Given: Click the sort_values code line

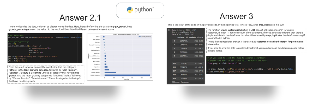Looking at the screenshot, I should click(45, 38).
